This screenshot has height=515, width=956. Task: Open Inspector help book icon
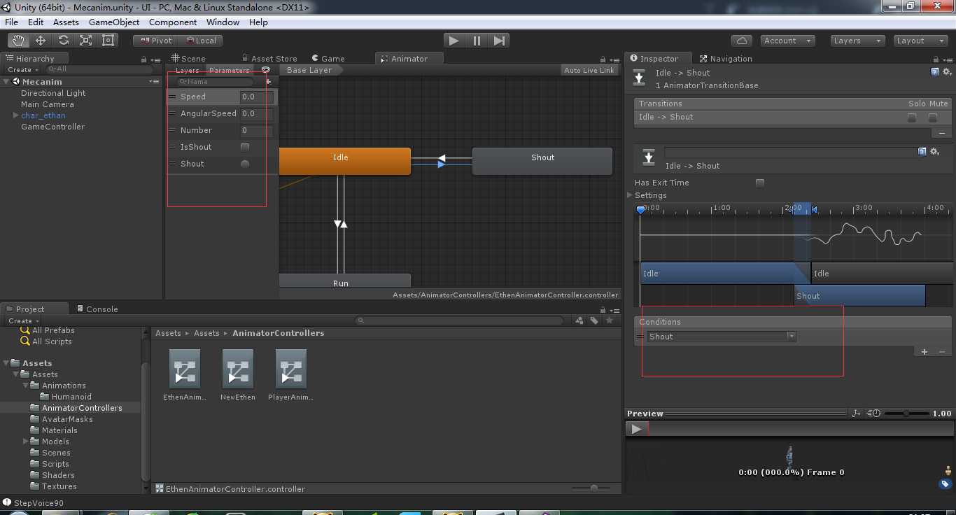coord(935,71)
